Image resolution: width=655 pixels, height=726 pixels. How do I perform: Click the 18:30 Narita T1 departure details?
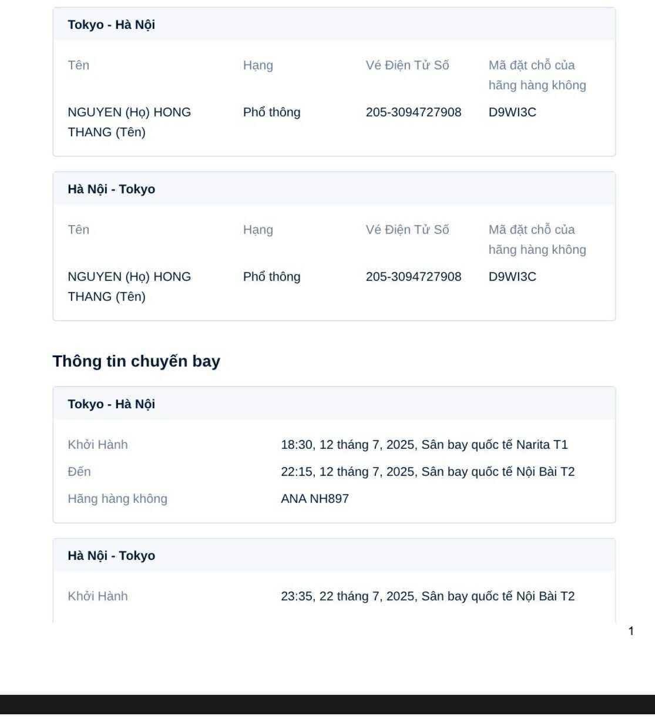point(424,445)
